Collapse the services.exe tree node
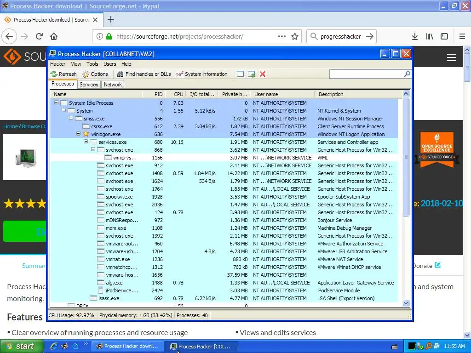The width and height of the screenshot is (471, 353). [86, 142]
